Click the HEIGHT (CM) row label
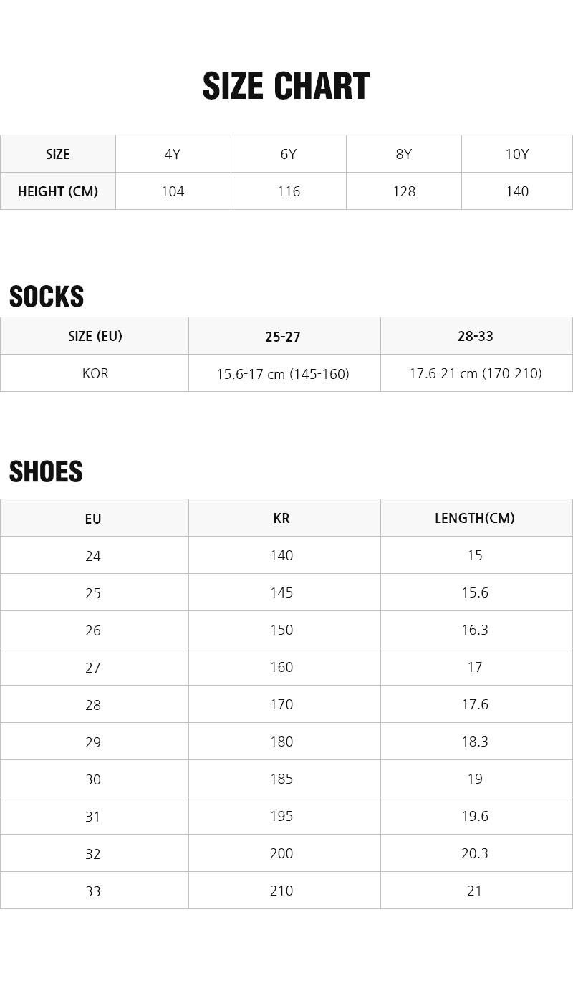Image resolution: width=573 pixels, height=1003 pixels. point(58,191)
